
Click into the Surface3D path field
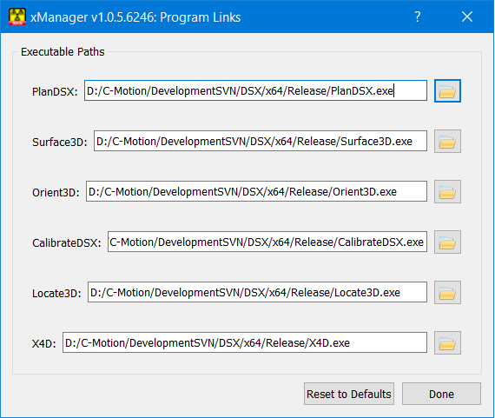point(261,141)
